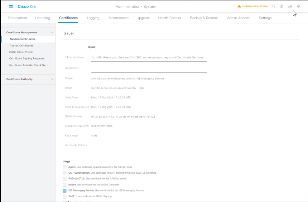Image resolution: width=308 pixels, height=202 pixels.
Task: Open the notifications panel icon in header
Action: point(290,6)
